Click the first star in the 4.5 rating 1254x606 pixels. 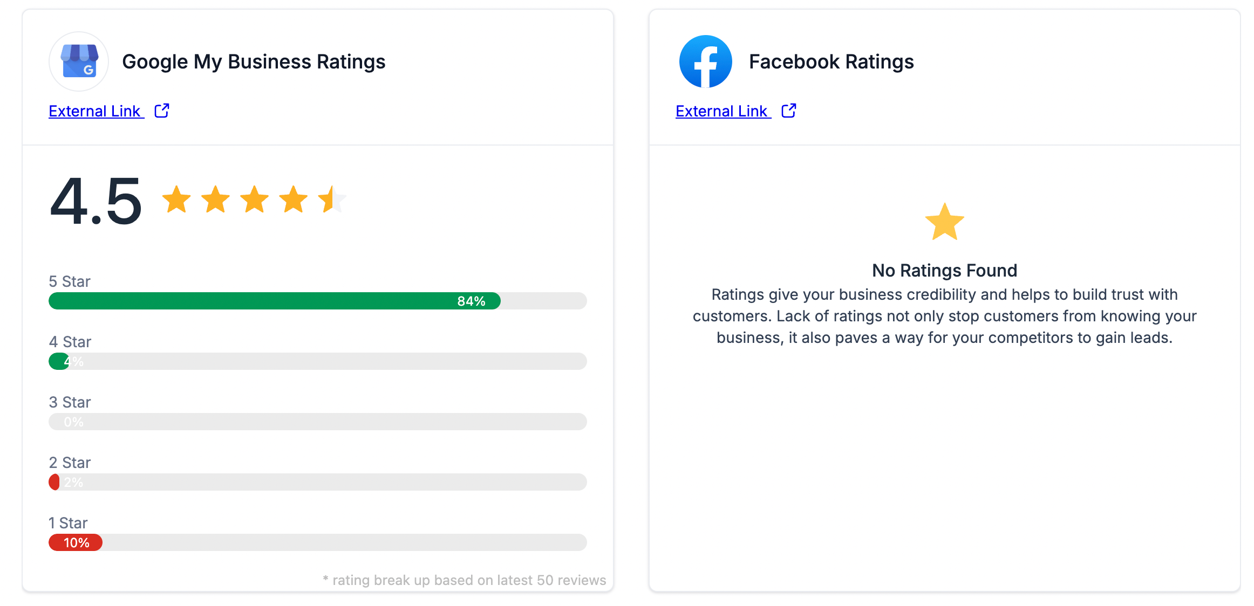[176, 199]
